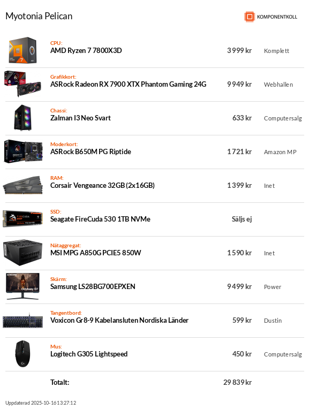Open the Samsung LS28BG700EPXEN listing
This screenshot has height=410, width=309.
[93, 286]
